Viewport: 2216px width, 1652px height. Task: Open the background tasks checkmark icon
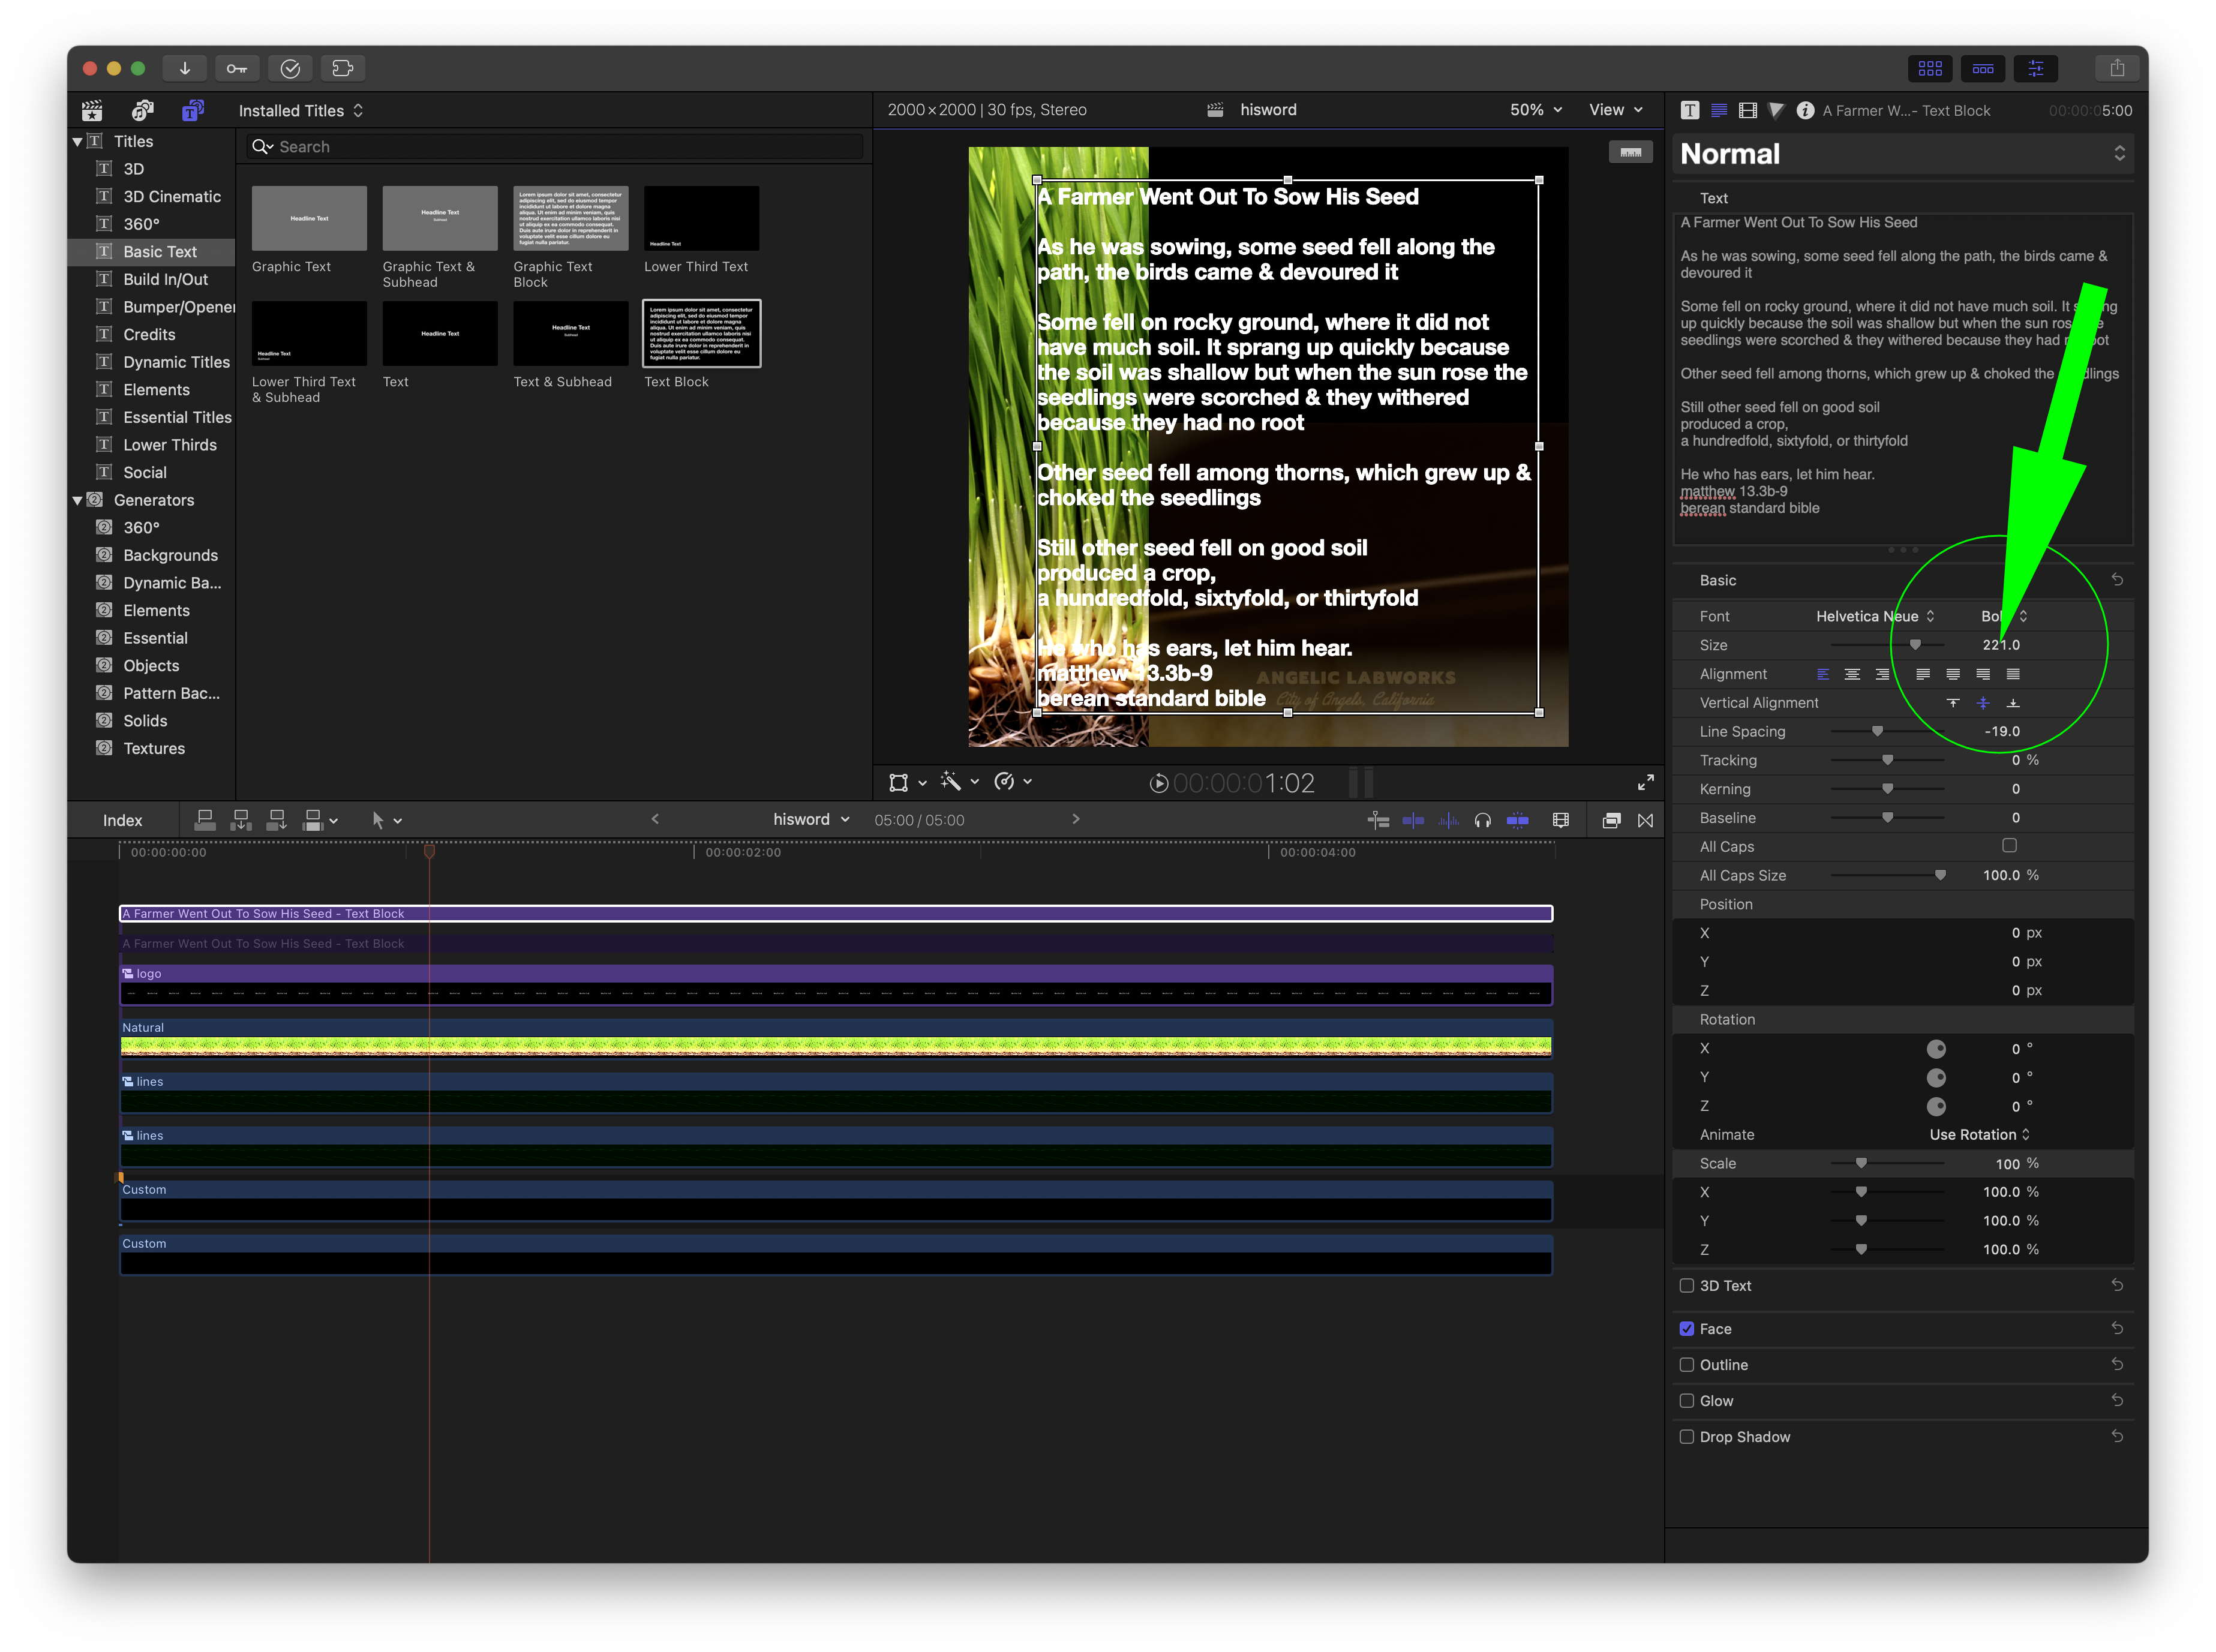tap(290, 68)
